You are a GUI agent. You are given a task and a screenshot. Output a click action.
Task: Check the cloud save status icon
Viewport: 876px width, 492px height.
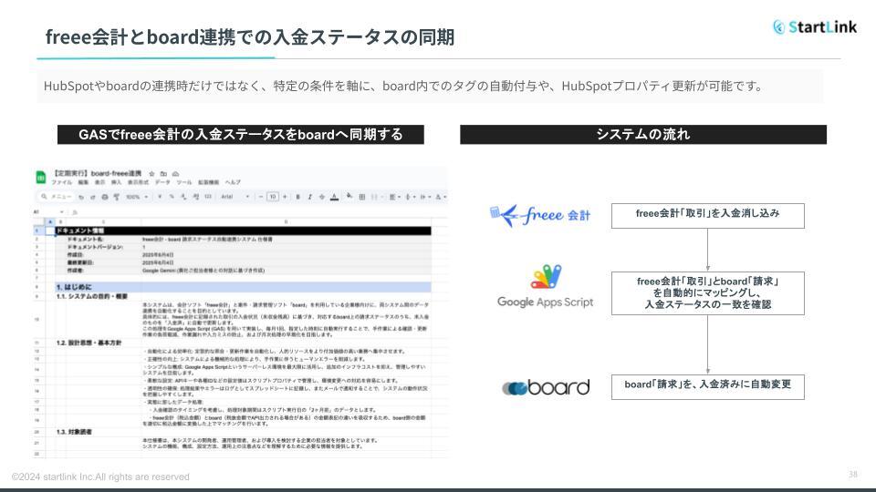(175, 174)
